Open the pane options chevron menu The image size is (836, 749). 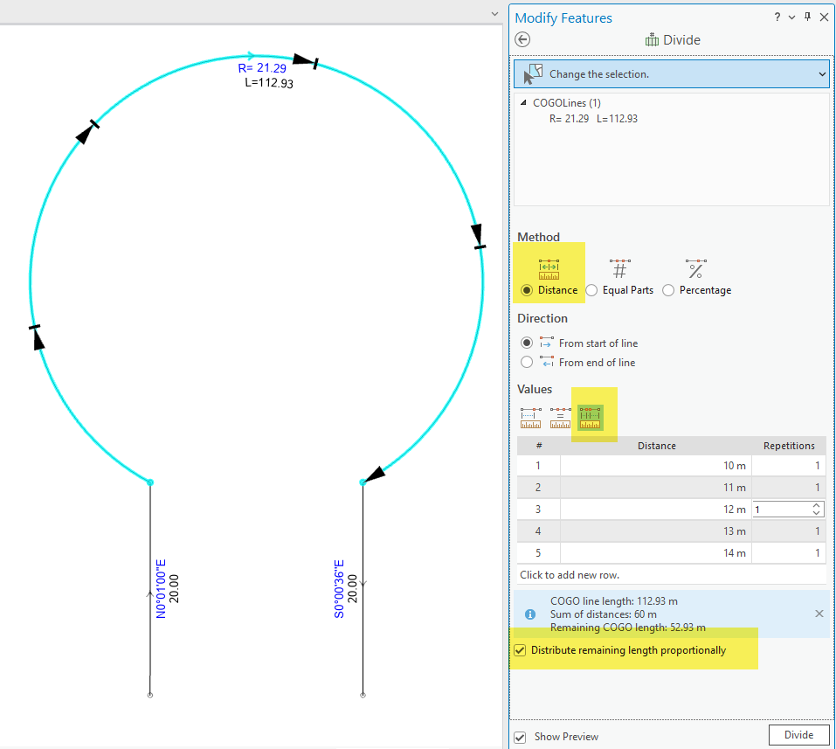791,17
